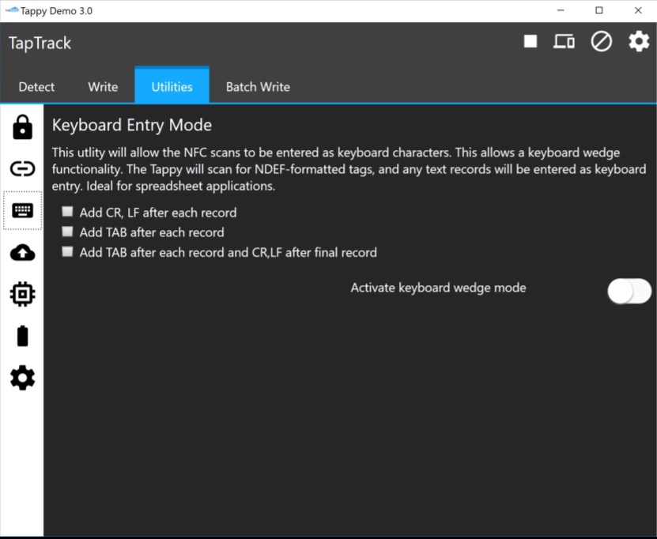The height and width of the screenshot is (539, 657).
Task: Click the circle-slash disable icon
Action: [x=602, y=42]
